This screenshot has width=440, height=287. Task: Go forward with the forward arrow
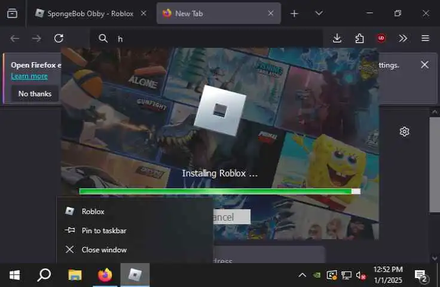36,38
